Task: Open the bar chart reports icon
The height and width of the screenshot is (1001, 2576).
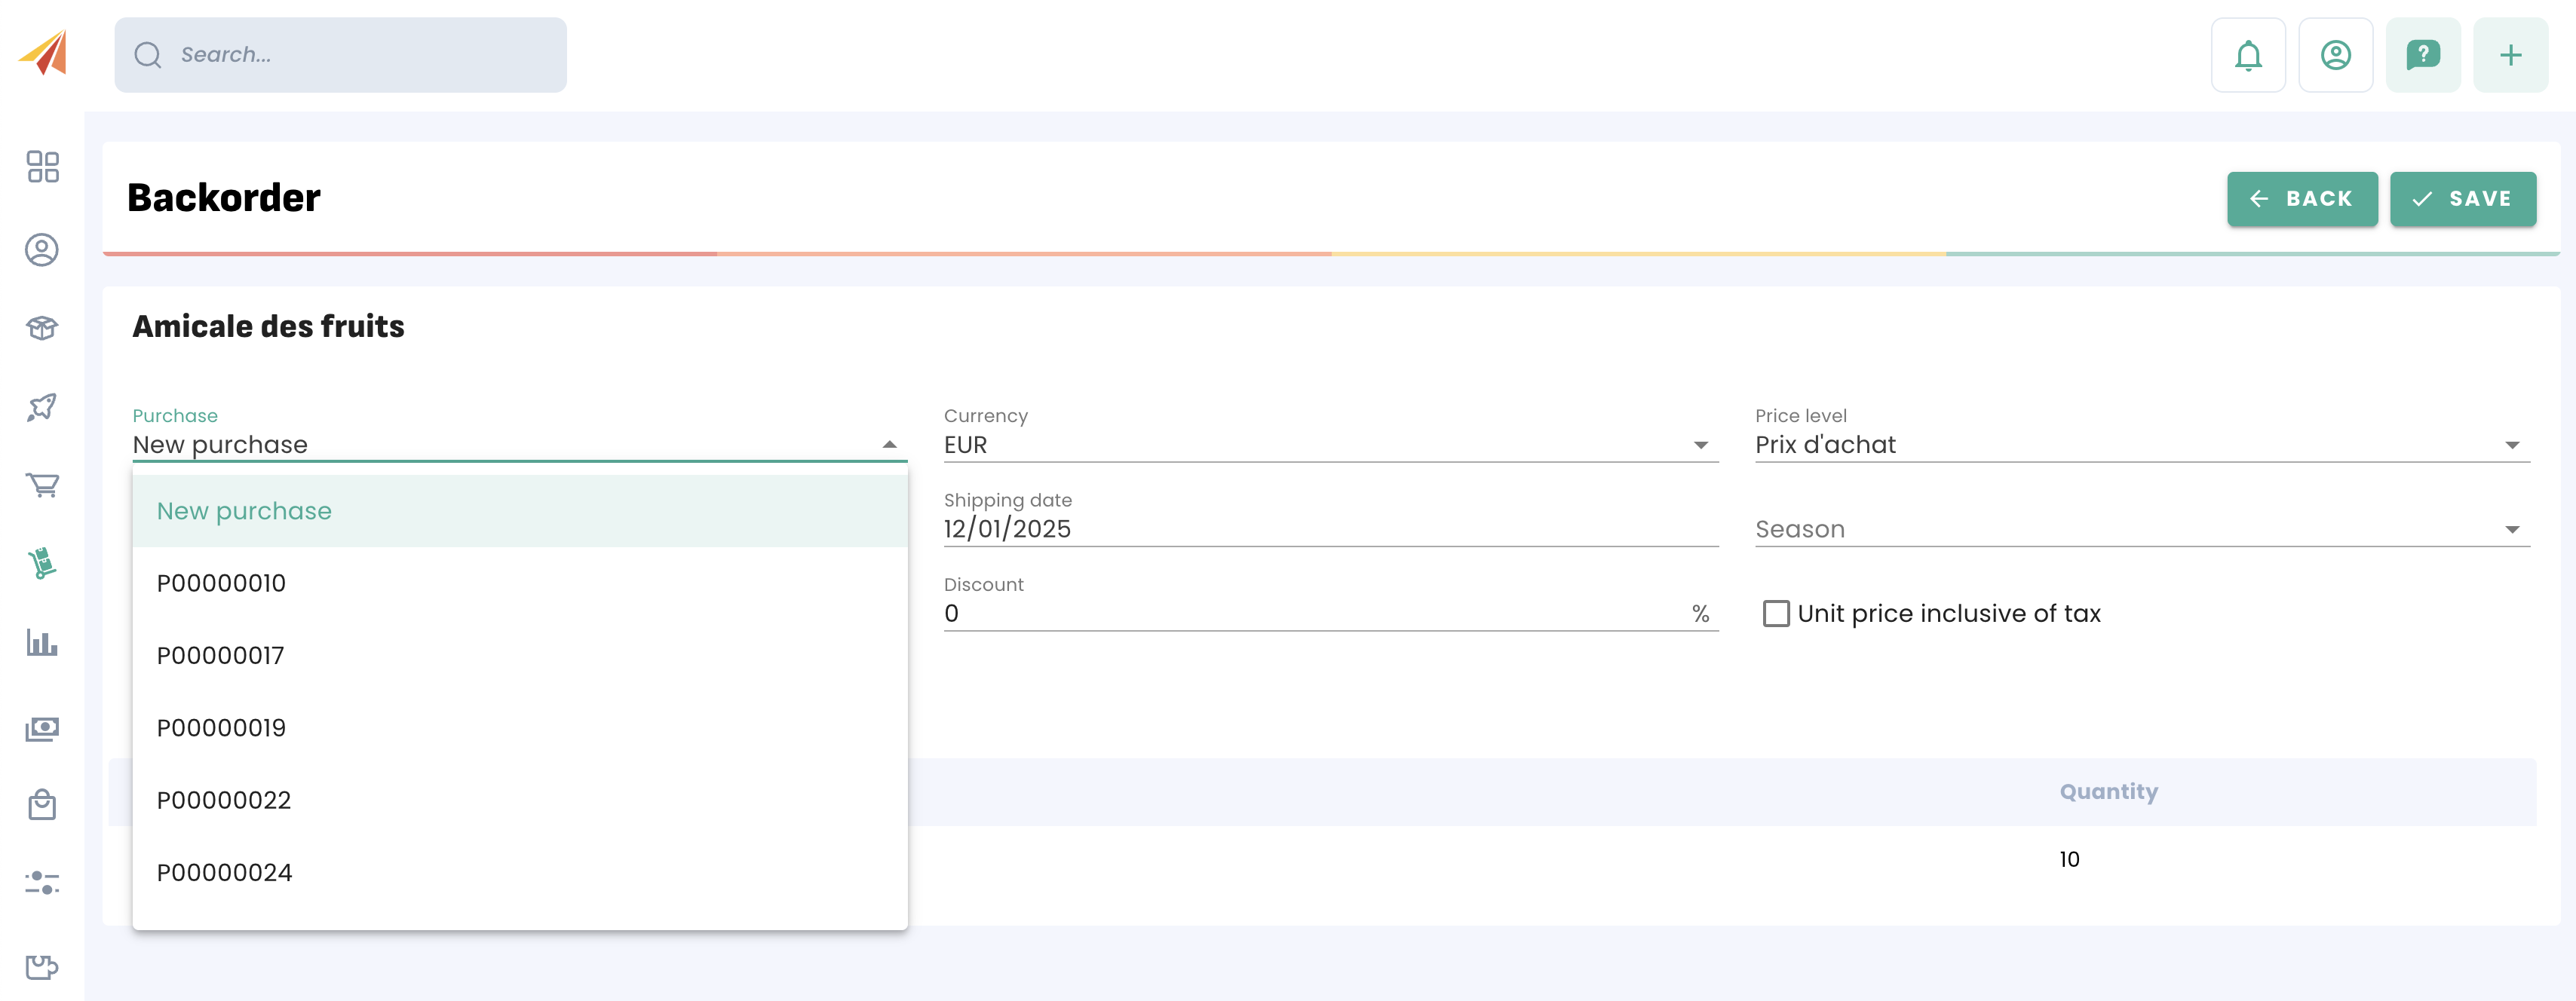Action: point(42,643)
